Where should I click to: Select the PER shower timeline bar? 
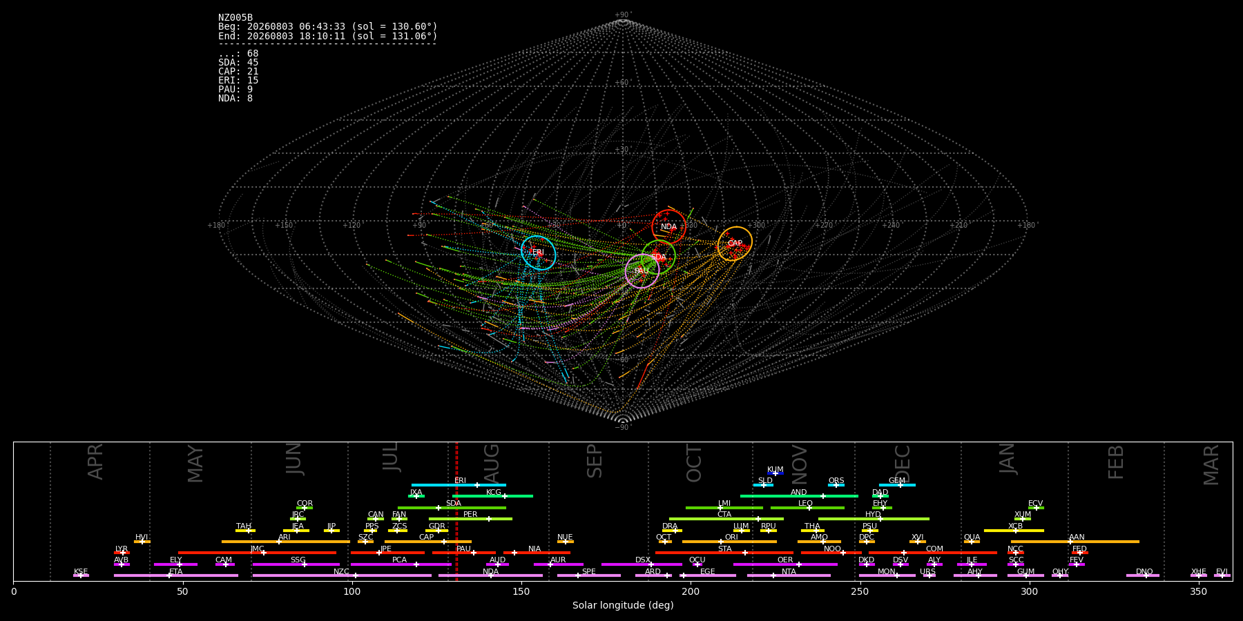(x=470, y=519)
